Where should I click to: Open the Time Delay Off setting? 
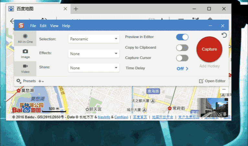coord(182,69)
